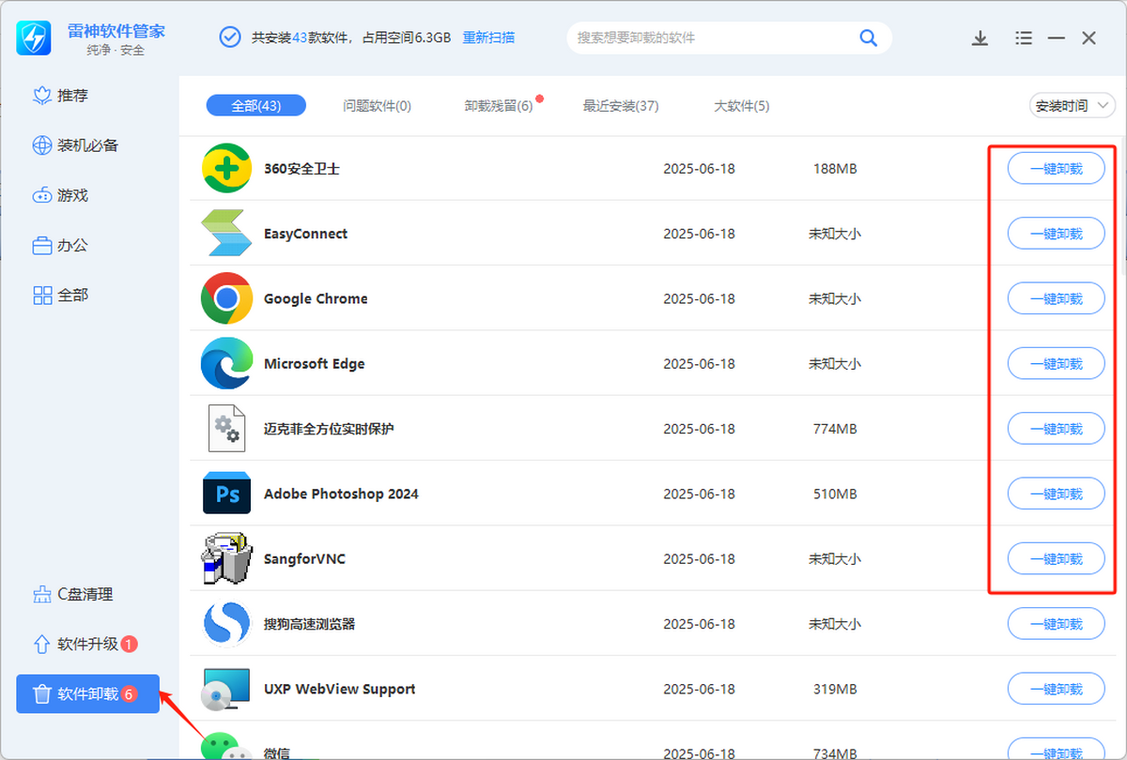Click the scan-complete checkmark icon
Screen dimensions: 1127x760
pos(230,38)
